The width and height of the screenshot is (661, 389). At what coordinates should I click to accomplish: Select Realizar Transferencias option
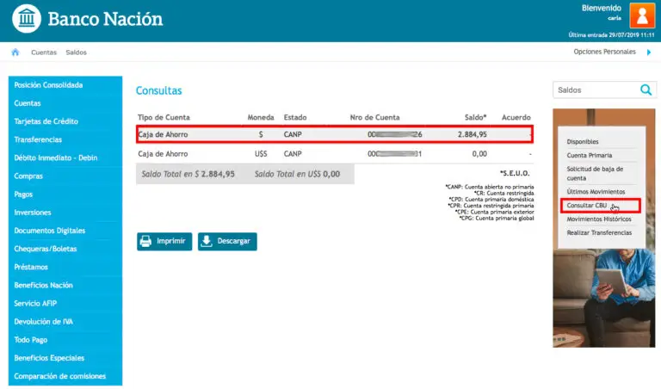599,232
